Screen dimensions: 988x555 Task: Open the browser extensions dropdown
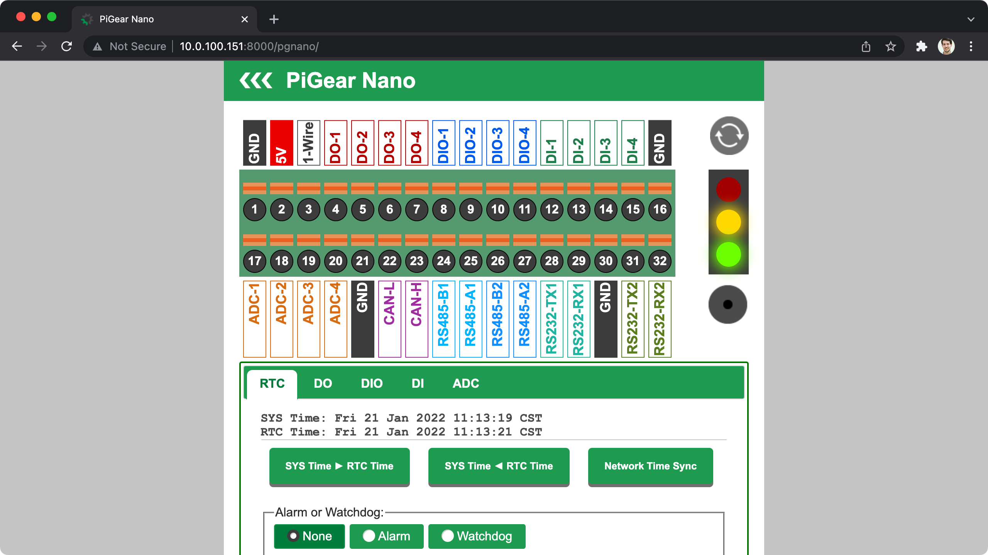coord(922,46)
